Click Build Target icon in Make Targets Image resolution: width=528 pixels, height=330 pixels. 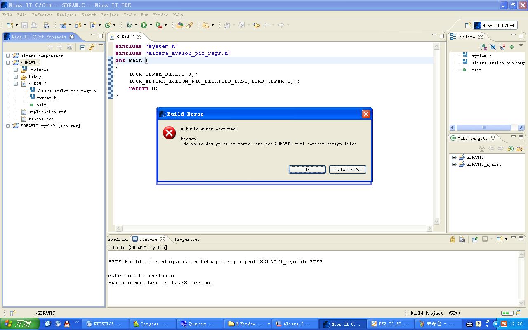coord(510,148)
